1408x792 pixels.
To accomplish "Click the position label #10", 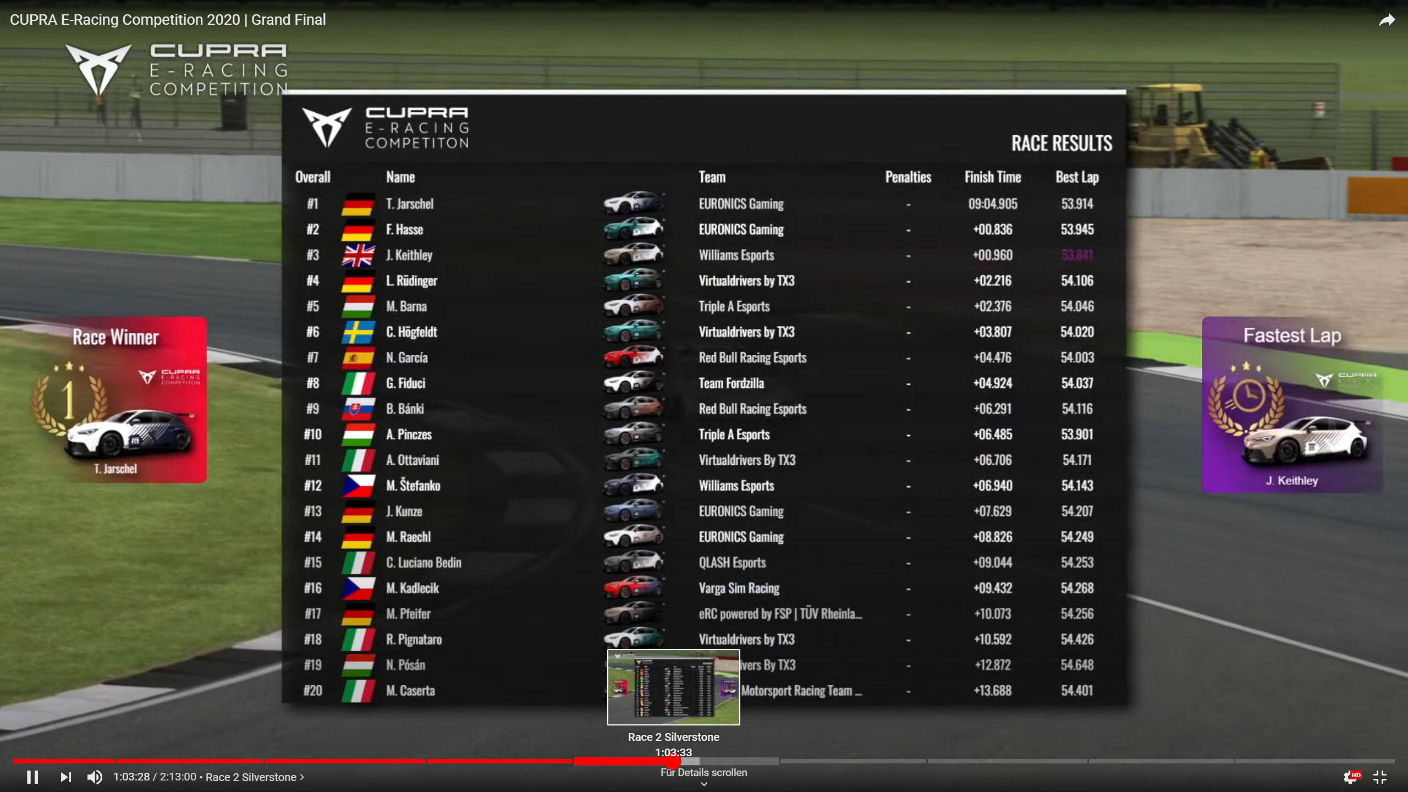I will click(x=313, y=435).
